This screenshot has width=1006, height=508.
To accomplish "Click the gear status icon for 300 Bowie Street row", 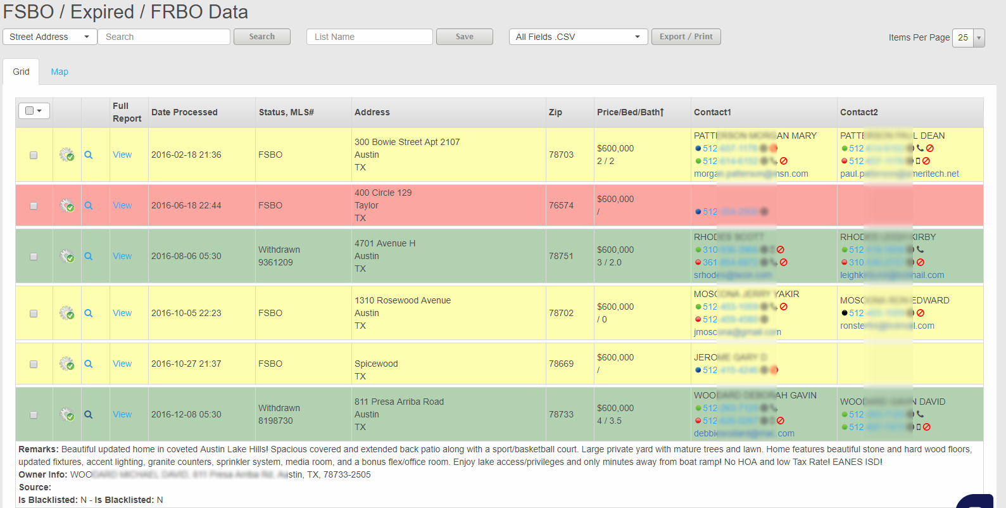I will 66,155.
